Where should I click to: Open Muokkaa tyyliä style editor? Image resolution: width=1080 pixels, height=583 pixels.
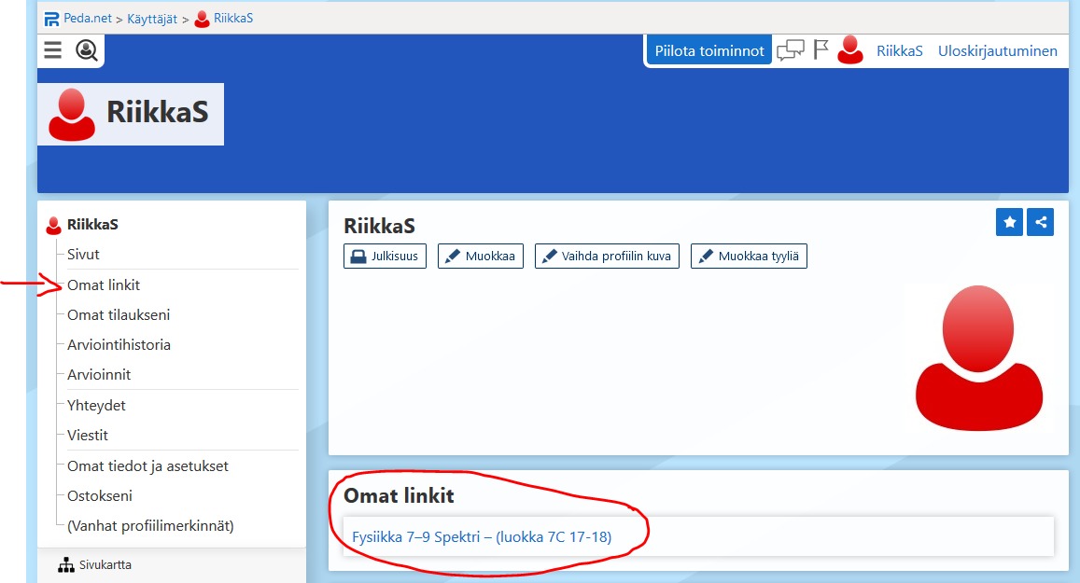click(x=749, y=256)
